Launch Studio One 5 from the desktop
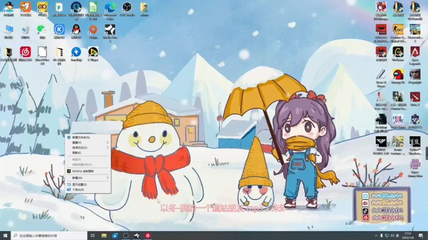 tap(110, 33)
